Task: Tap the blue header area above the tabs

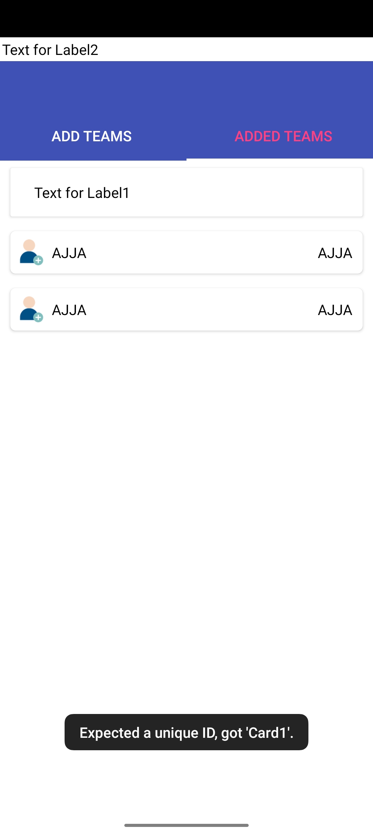Action: (x=186, y=90)
